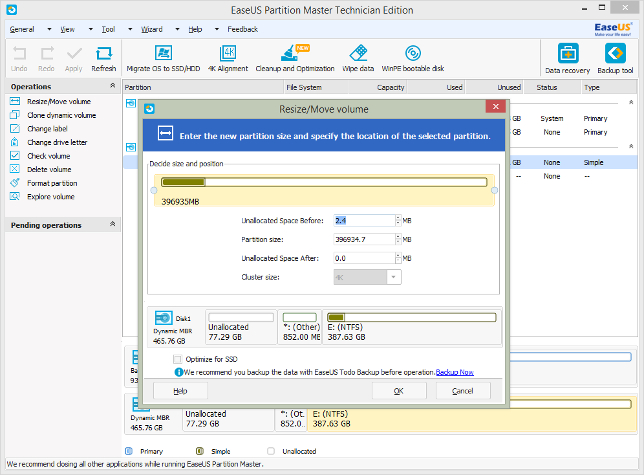The image size is (644, 475).
Task: Click the Check volume icon
Action: coord(15,155)
